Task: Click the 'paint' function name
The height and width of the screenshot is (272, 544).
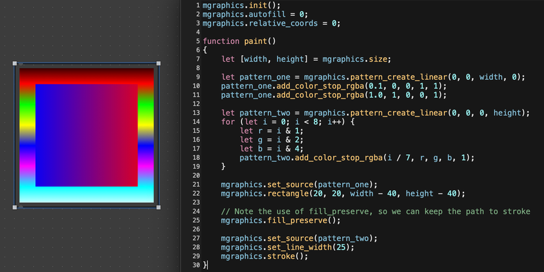Action: pos(255,41)
